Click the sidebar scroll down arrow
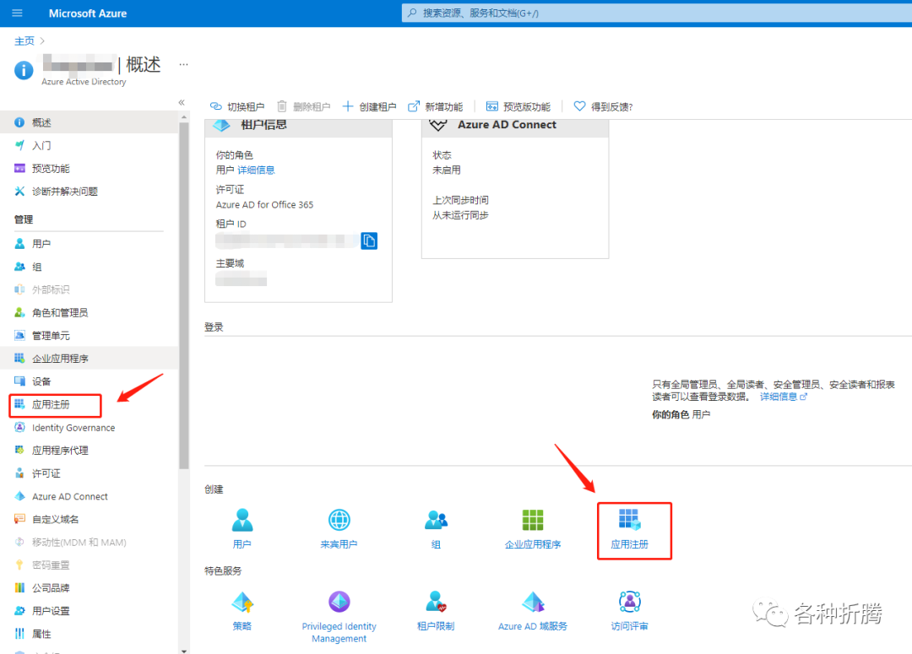Image resolution: width=912 pixels, height=654 pixels. click(184, 651)
